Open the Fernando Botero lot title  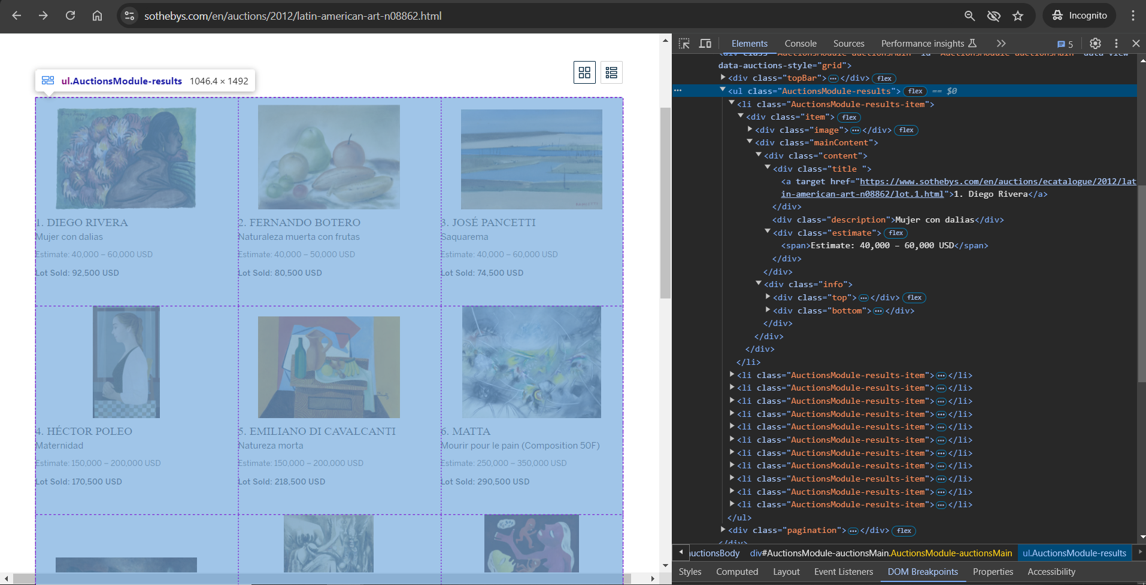point(299,223)
